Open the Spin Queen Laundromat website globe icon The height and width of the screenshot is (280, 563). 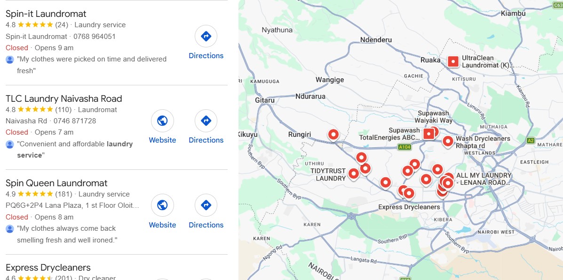coord(162,205)
